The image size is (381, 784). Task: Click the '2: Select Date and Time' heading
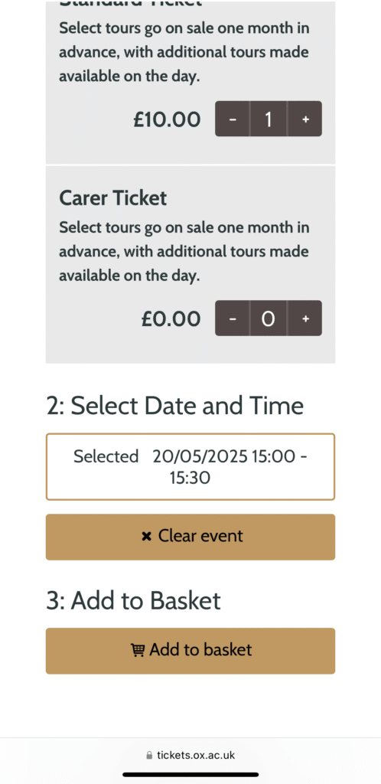click(174, 406)
